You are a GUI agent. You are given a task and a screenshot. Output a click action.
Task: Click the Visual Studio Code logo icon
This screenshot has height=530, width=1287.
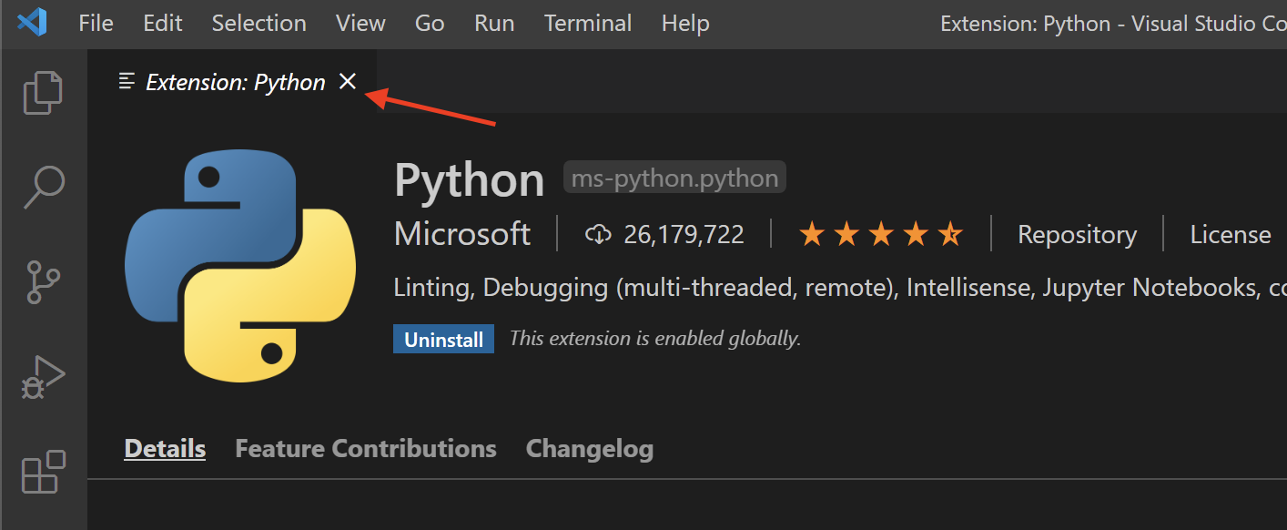30,23
